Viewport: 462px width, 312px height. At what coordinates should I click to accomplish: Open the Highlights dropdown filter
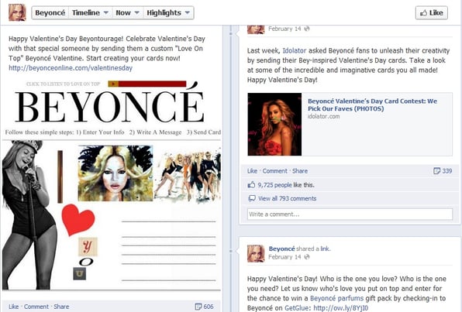click(x=168, y=13)
